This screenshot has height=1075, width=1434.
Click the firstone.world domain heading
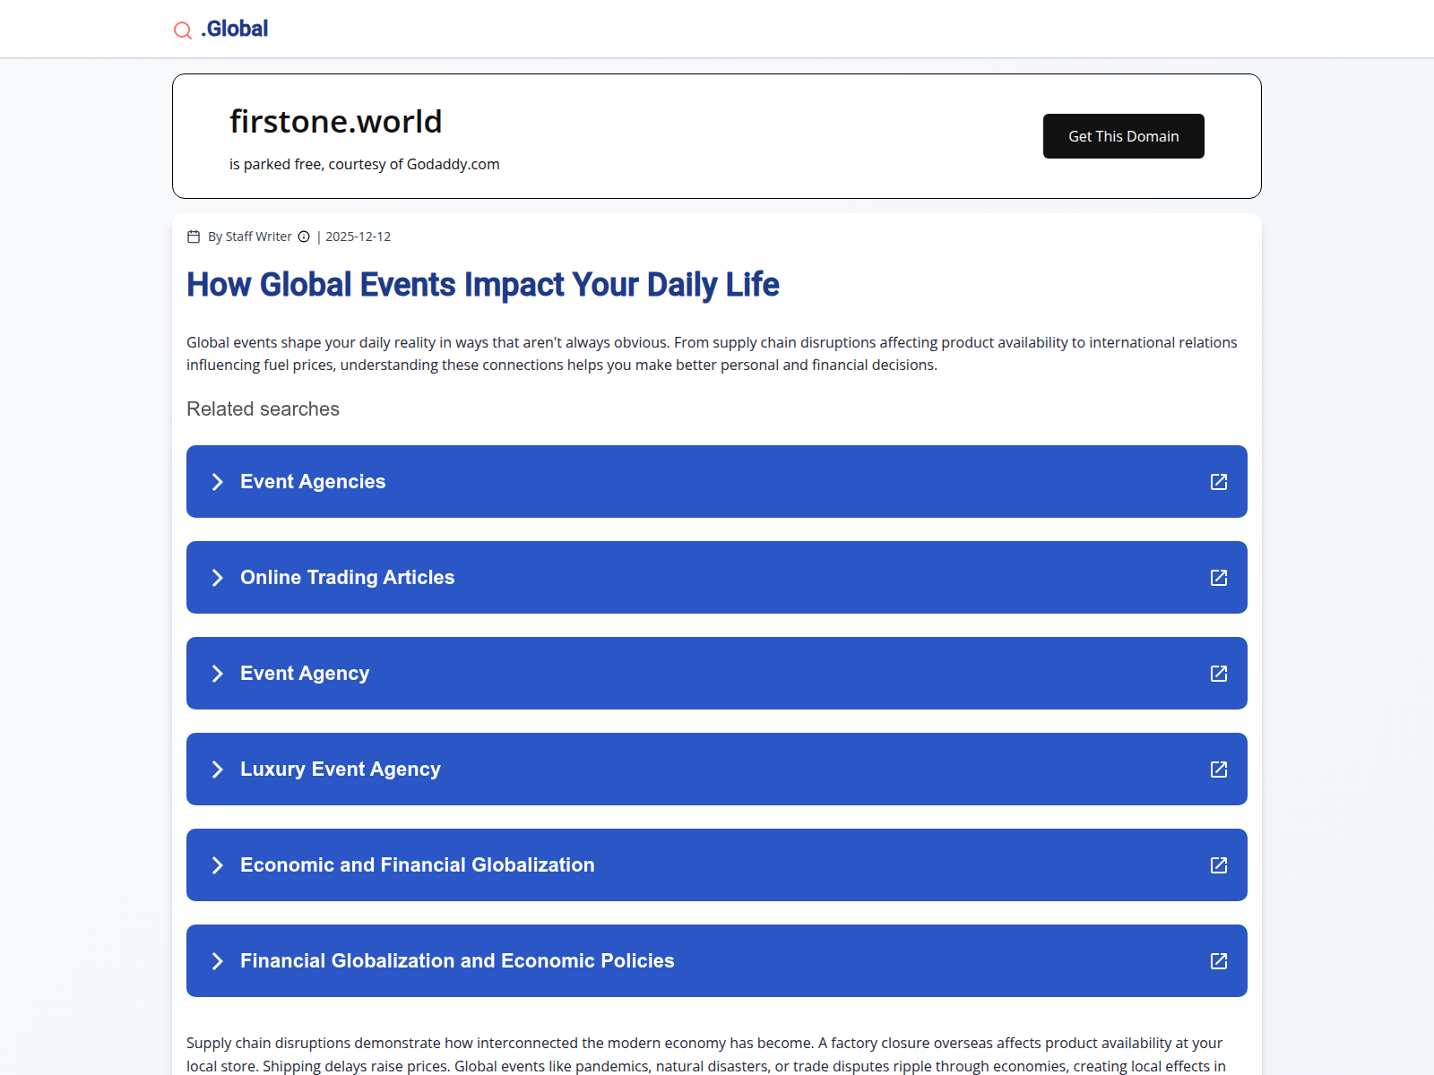pos(336,122)
